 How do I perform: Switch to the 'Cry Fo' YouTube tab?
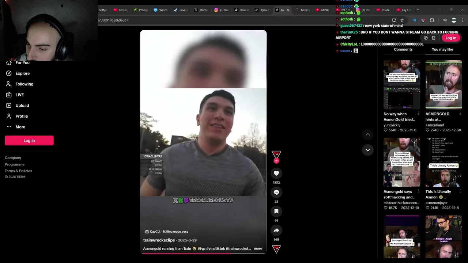[403, 10]
